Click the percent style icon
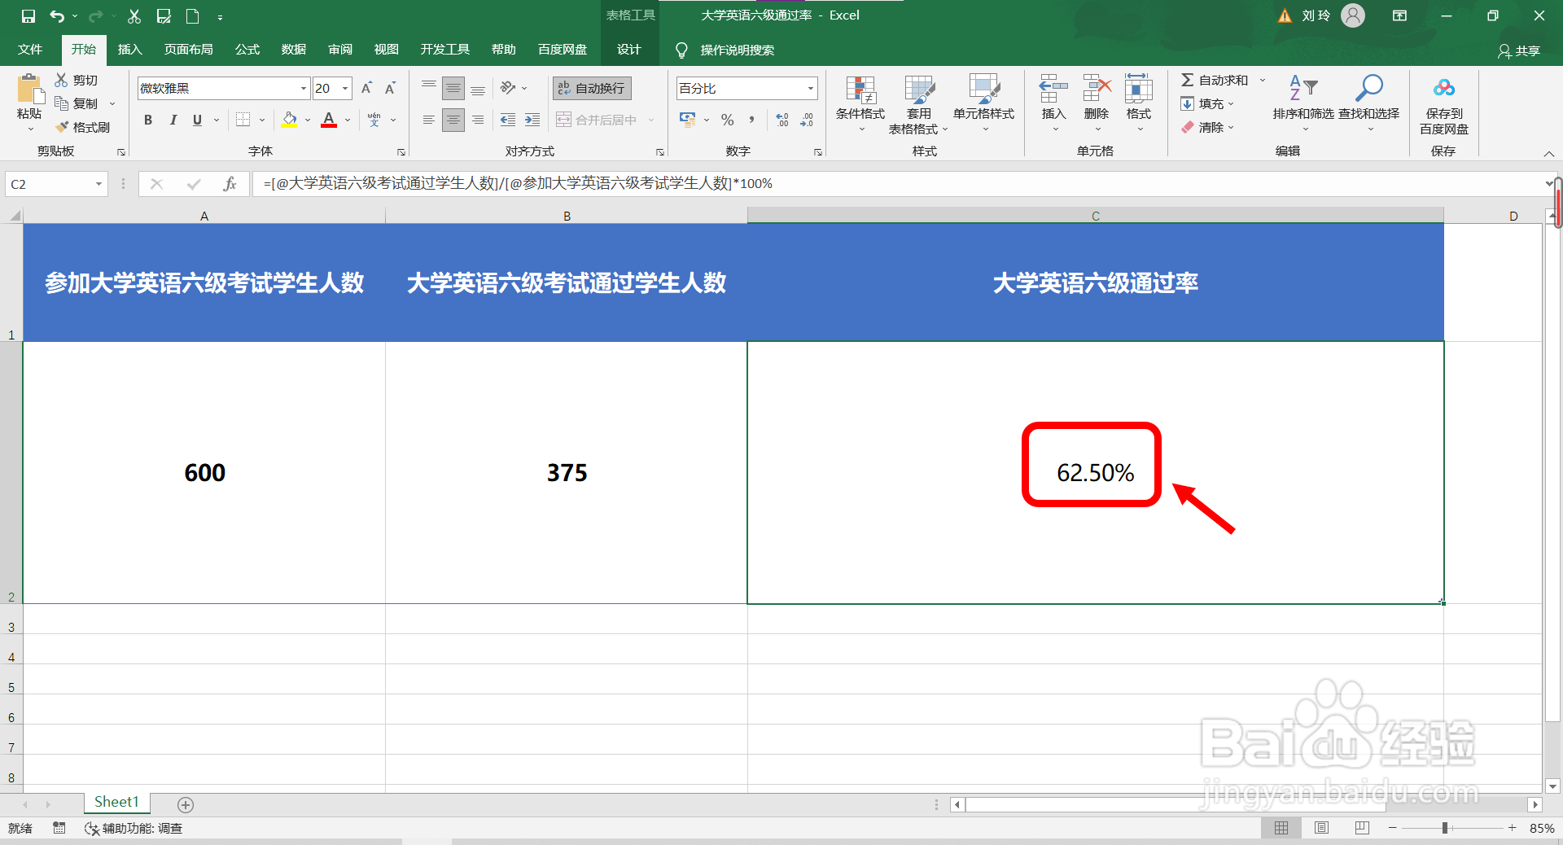Screen dimensions: 1563x845 727,120
